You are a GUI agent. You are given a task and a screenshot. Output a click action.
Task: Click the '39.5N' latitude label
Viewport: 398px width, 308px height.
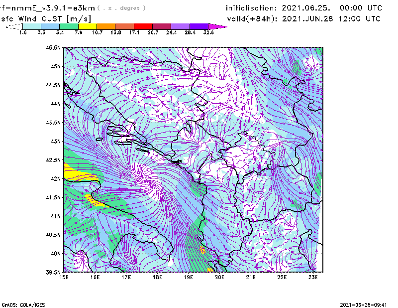point(53,273)
